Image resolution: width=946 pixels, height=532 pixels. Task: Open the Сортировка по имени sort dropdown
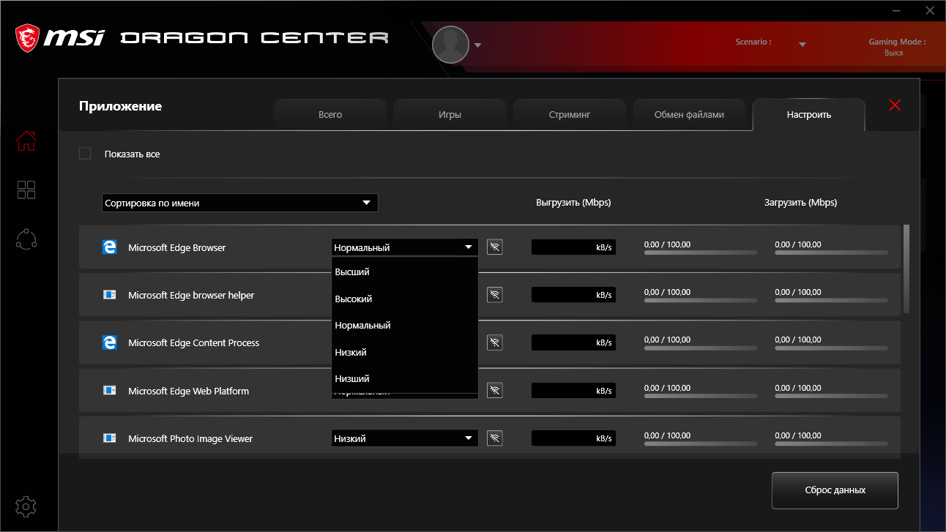pyautogui.click(x=239, y=203)
